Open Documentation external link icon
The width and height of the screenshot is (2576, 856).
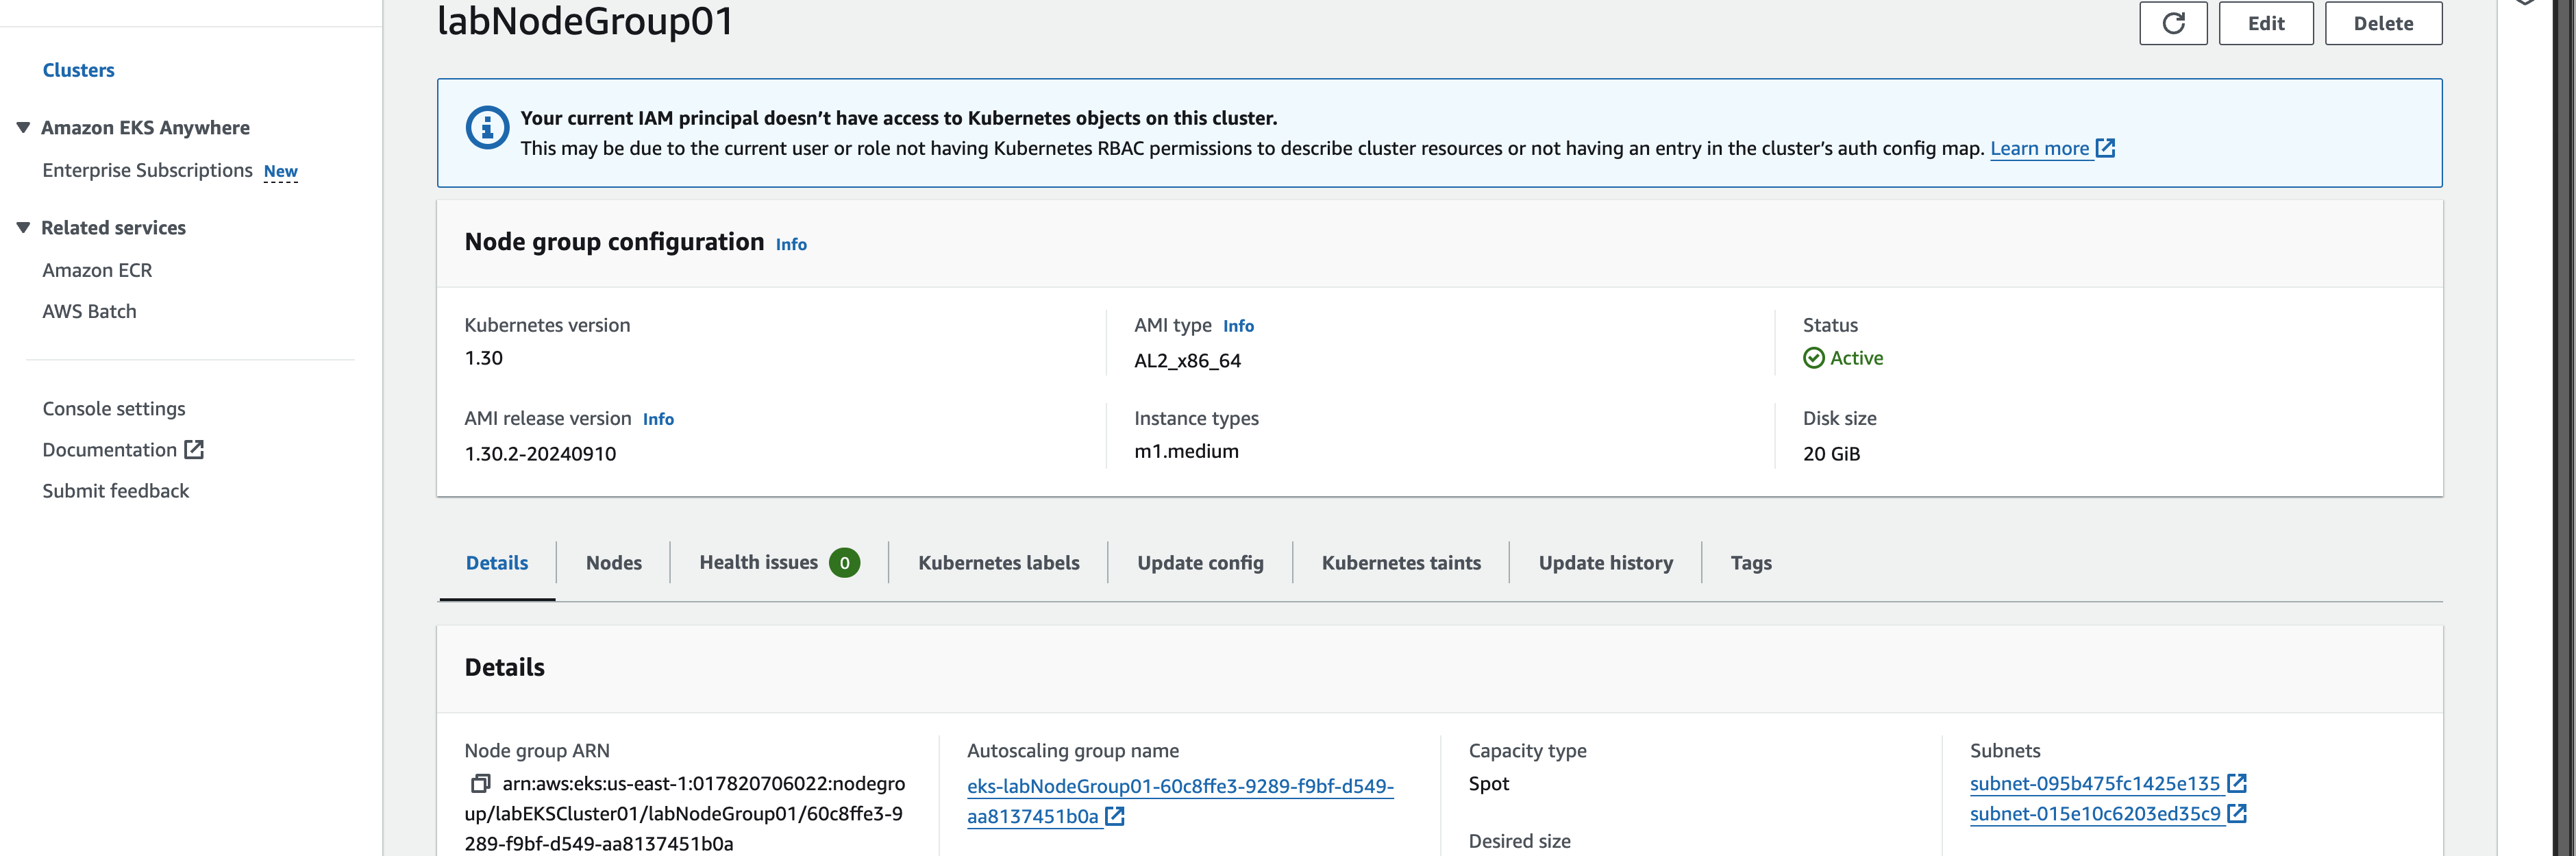point(194,450)
